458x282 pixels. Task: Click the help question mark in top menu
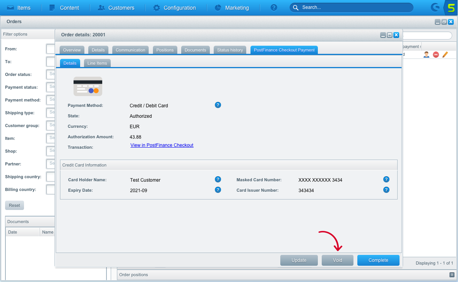(274, 8)
